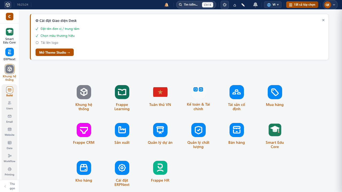342x192 pixels.
Task: Open the VI language dropdown
Action: tap(273, 5)
